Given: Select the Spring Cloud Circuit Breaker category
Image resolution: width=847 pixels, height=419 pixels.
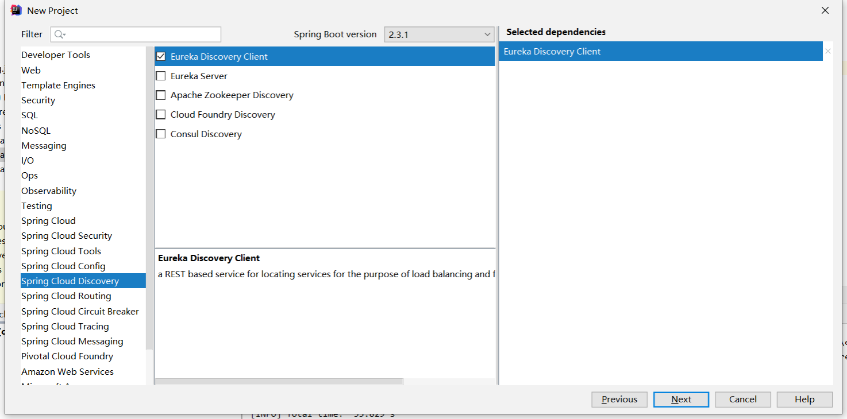Looking at the screenshot, I should point(83,311).
